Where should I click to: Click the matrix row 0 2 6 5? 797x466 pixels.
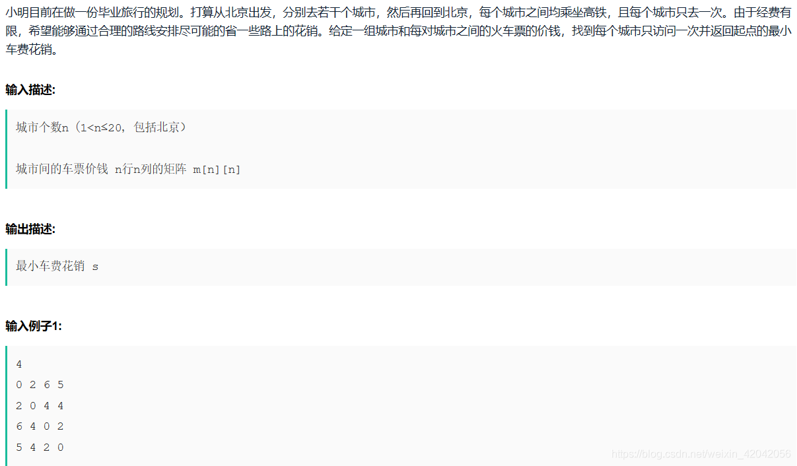(40, 385)
